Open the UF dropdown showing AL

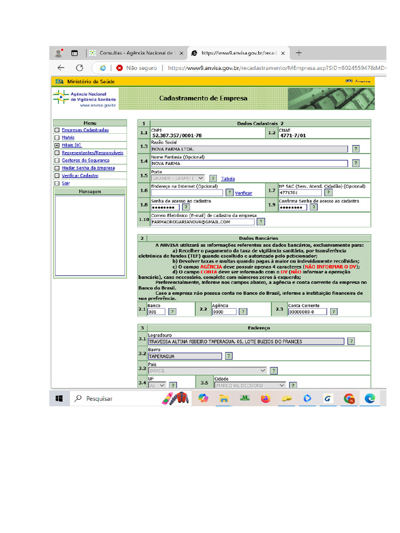coord(157,386)
